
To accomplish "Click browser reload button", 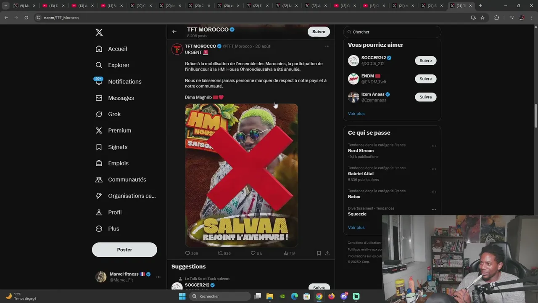I will tap(26, 18).
